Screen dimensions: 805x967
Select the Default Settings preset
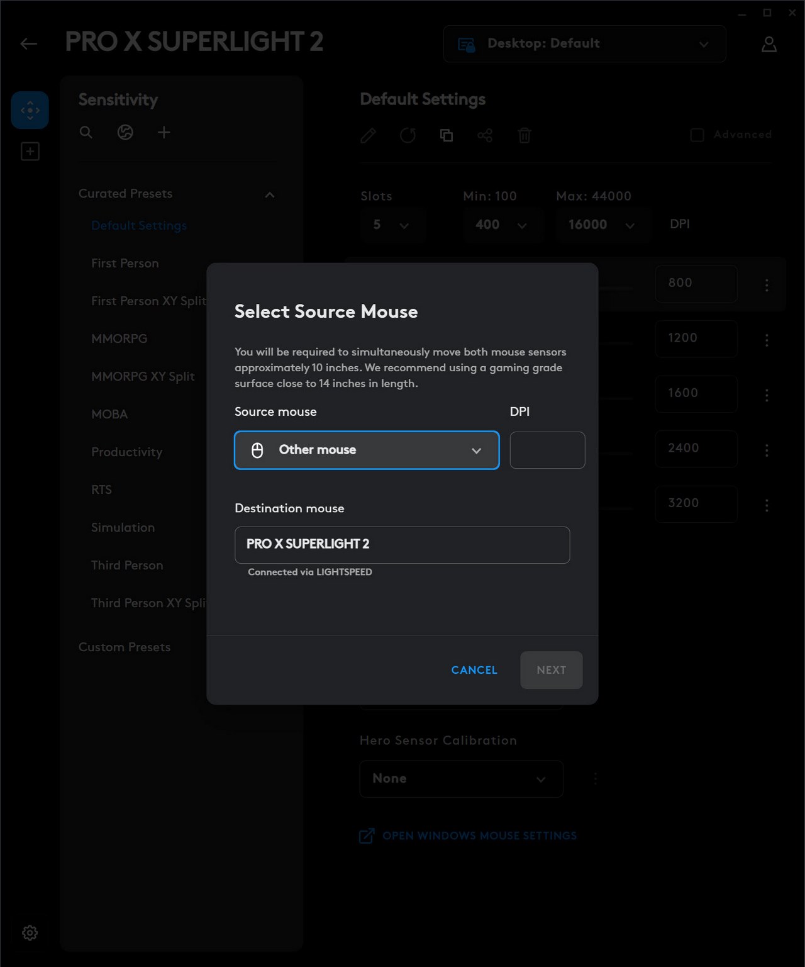139,225
